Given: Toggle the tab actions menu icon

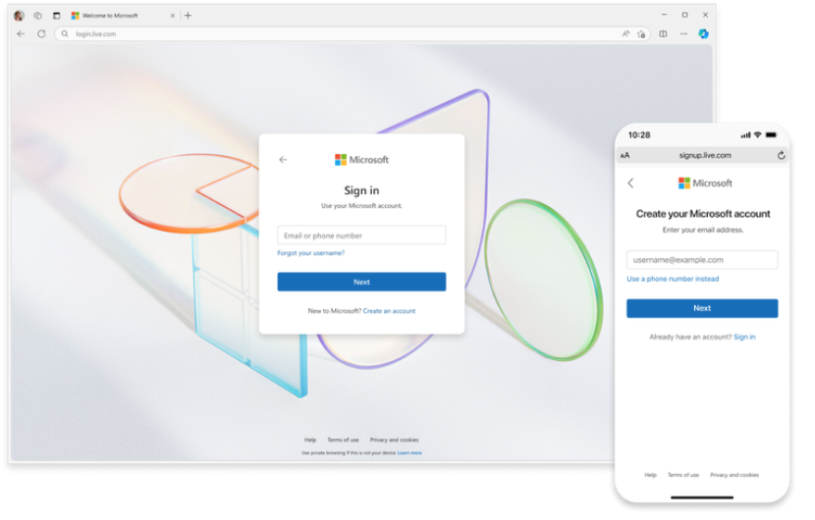Looking at the screenshot, I should pos(57,16).
